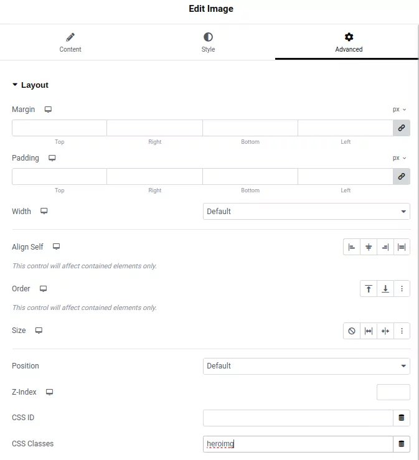This screenshot has height=460, width=419.
Task: Set Order to start icon
Action: click(369, 289)
